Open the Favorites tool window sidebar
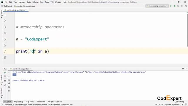 coord(1,93)
